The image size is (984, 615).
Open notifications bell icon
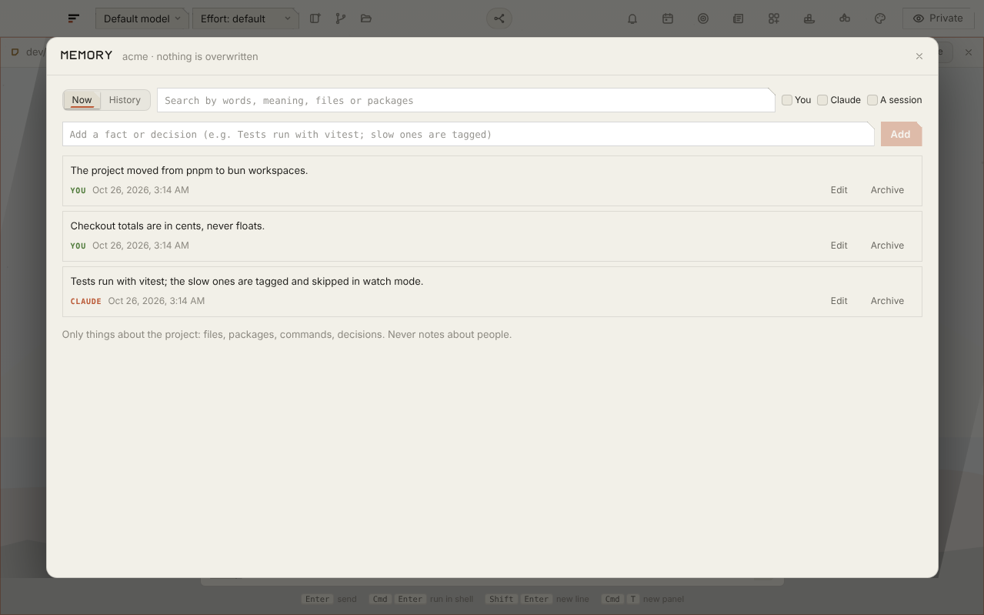click(x=632, y=18)
